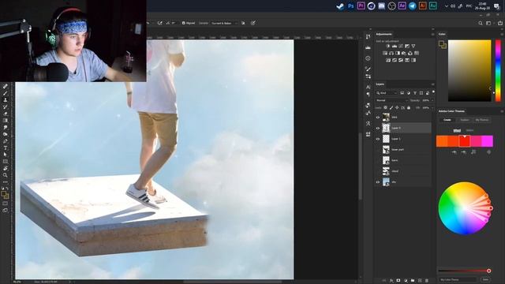Hide the sky layer with its eye
Screen dimensions: 505x284
(378, 182)
